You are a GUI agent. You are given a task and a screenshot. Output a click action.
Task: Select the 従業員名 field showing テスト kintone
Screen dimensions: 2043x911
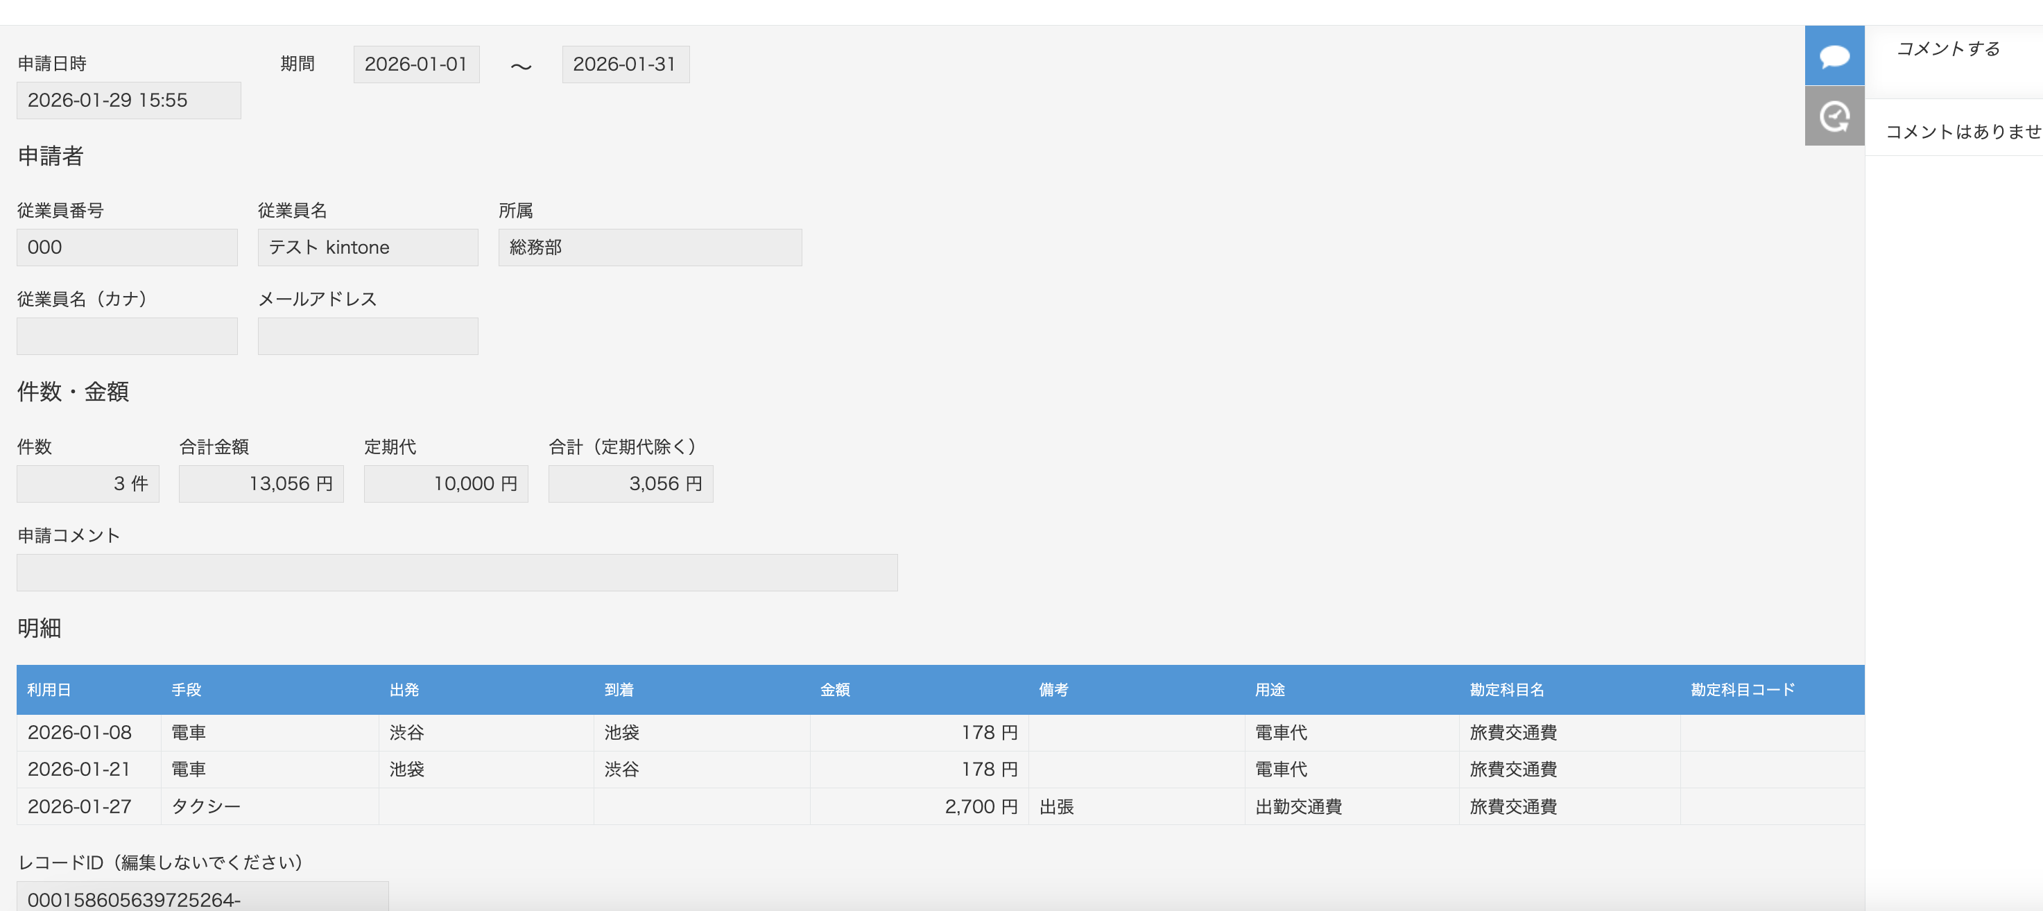[368, 248]
